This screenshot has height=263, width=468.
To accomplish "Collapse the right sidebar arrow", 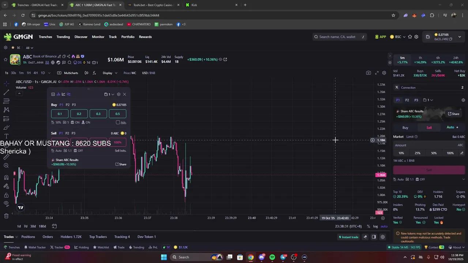I will point(390,56).
